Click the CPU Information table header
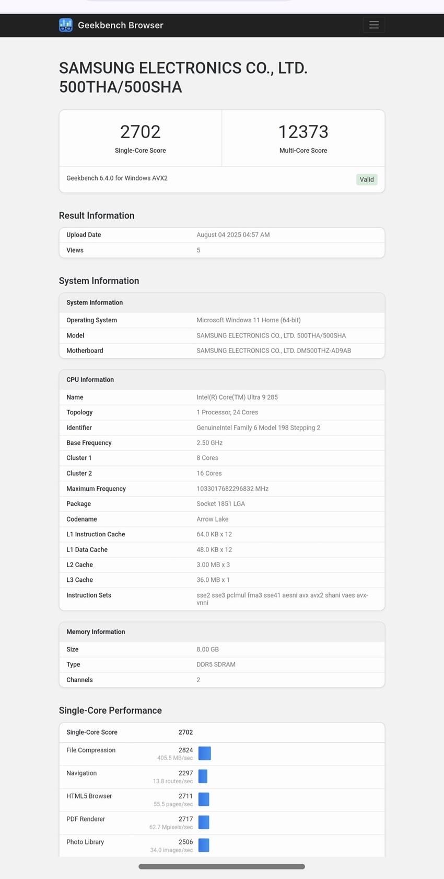Screen dimensions: 444x879 [x=90, y=380]
